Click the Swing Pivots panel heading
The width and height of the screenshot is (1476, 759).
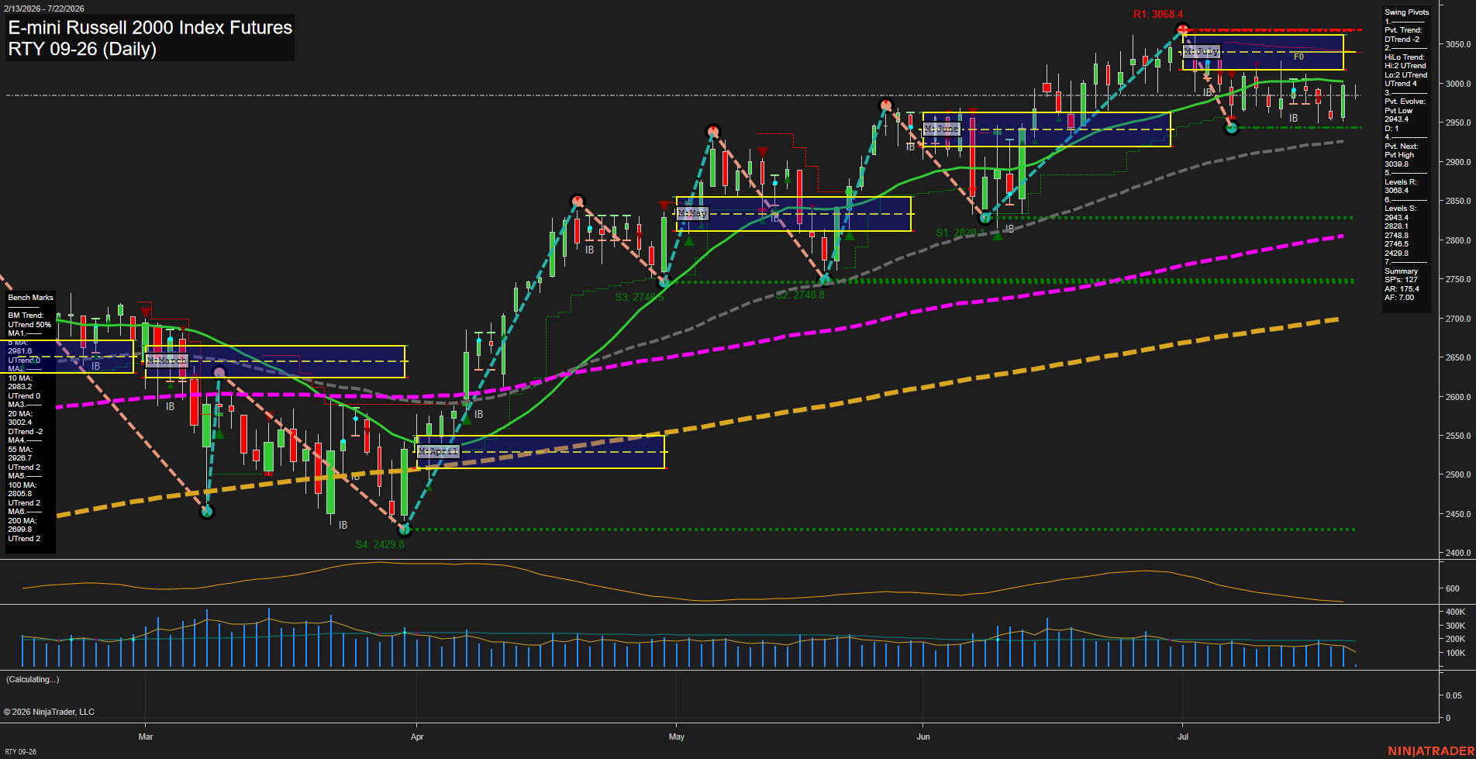pos(1406,12)
